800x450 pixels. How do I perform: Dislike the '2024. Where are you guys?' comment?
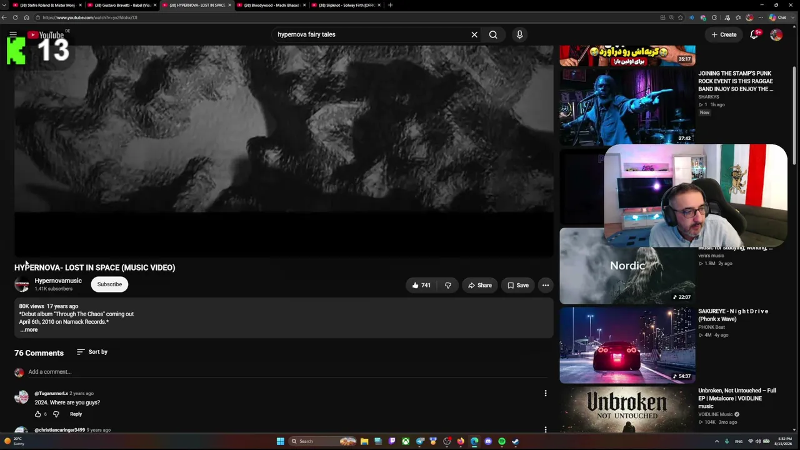point(56,414)
